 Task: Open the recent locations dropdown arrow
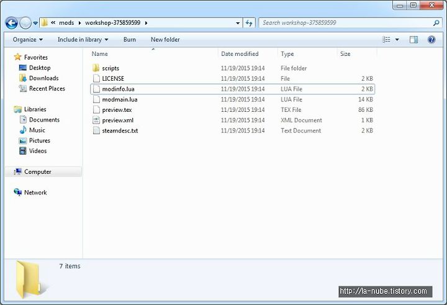[35, 23]
